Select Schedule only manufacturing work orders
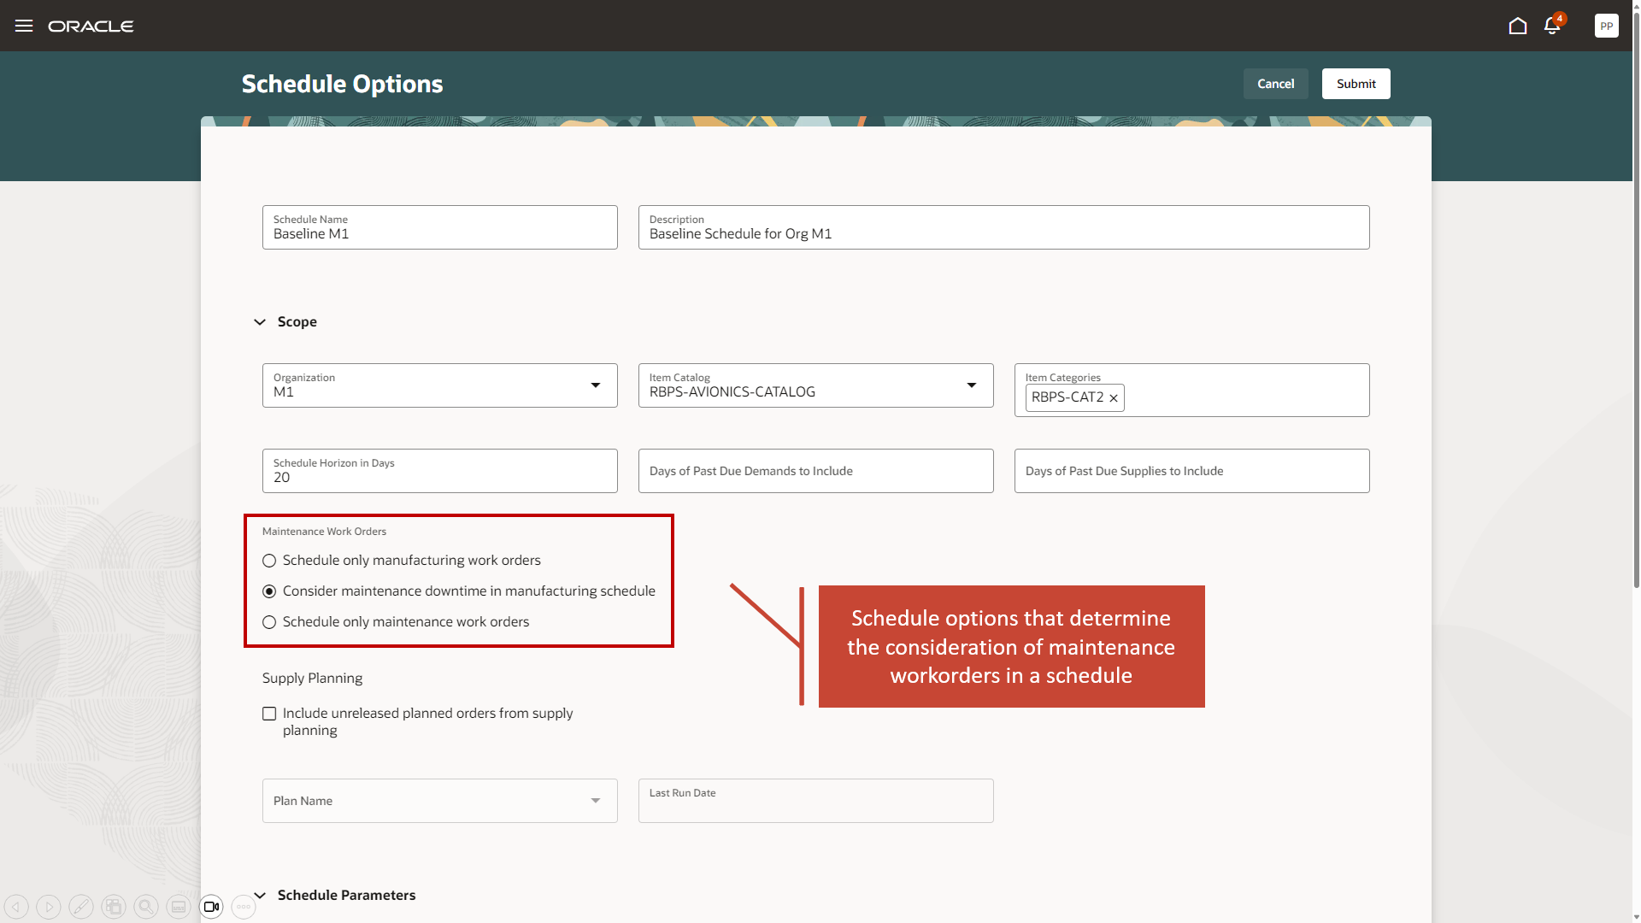 point(269,561)
